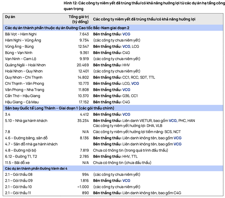Image resolution: width=225 pixels, height=198 pixels.
Task: Click the package label 7.8
Action: 7,132
